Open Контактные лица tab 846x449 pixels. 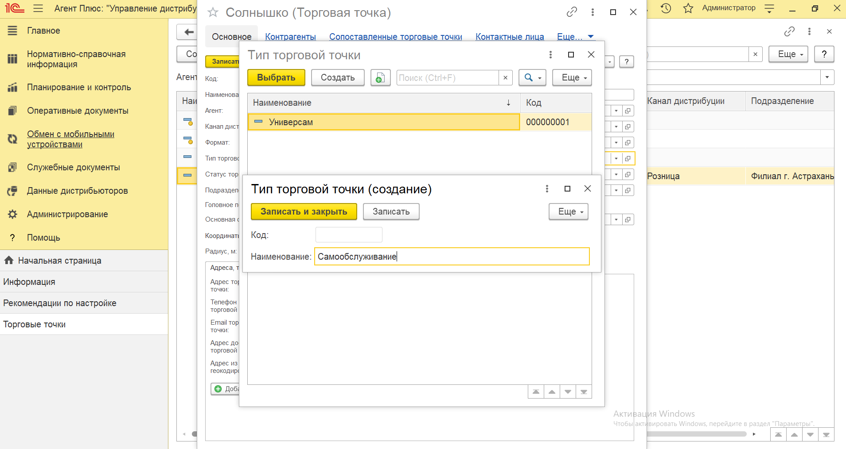510,37
